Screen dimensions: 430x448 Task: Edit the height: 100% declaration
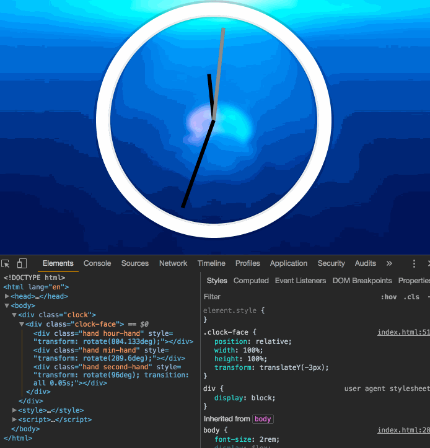[240, 359]
